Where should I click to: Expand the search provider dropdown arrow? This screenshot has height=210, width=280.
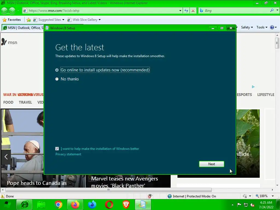pos(277,10)
